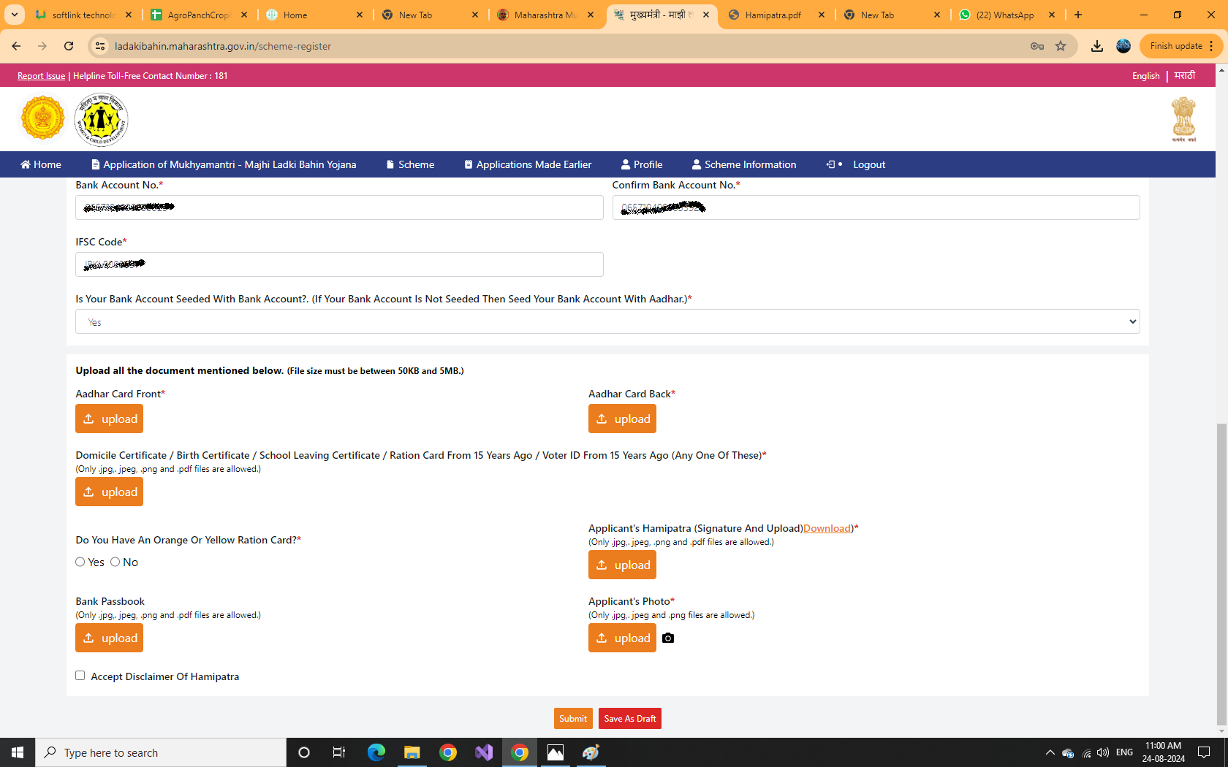Expand the bank account Aadhar seeded dropdown
The width and height of the screenshot is (1228, 767).
coord(607,321)
